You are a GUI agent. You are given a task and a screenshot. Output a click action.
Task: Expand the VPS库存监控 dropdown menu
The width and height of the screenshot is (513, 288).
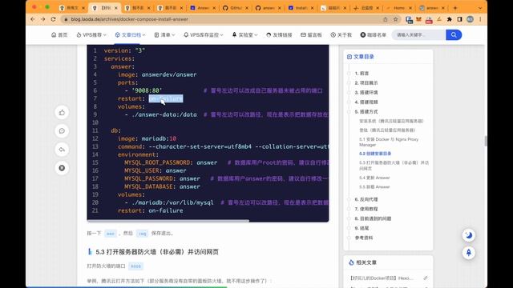[203, 34]
